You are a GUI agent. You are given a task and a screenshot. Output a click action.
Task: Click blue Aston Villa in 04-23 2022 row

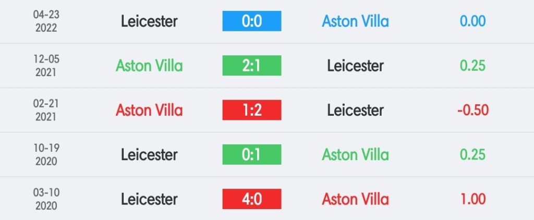pos(355,21)
